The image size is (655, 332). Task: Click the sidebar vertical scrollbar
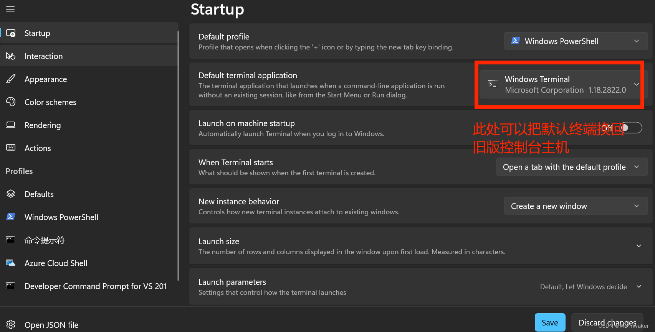[178, 155]
